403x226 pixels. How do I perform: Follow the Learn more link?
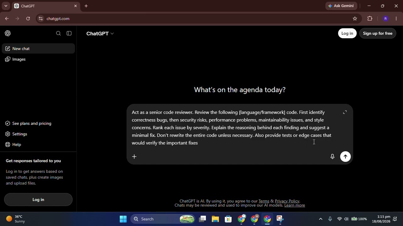coord(295,205)
